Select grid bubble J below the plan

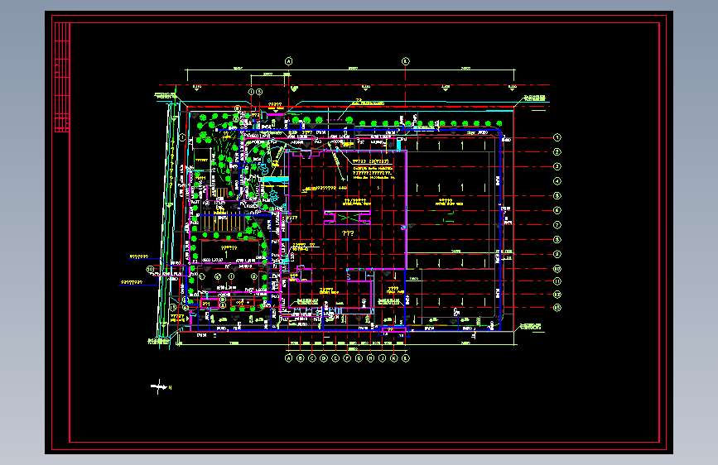pyautogui.click(x=383, y=358)
